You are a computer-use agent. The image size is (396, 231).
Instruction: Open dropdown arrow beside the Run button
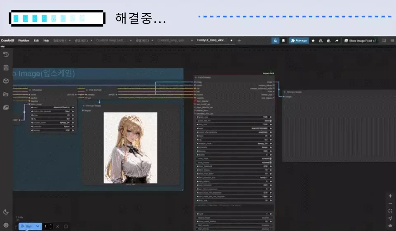[x=38, y=226]
